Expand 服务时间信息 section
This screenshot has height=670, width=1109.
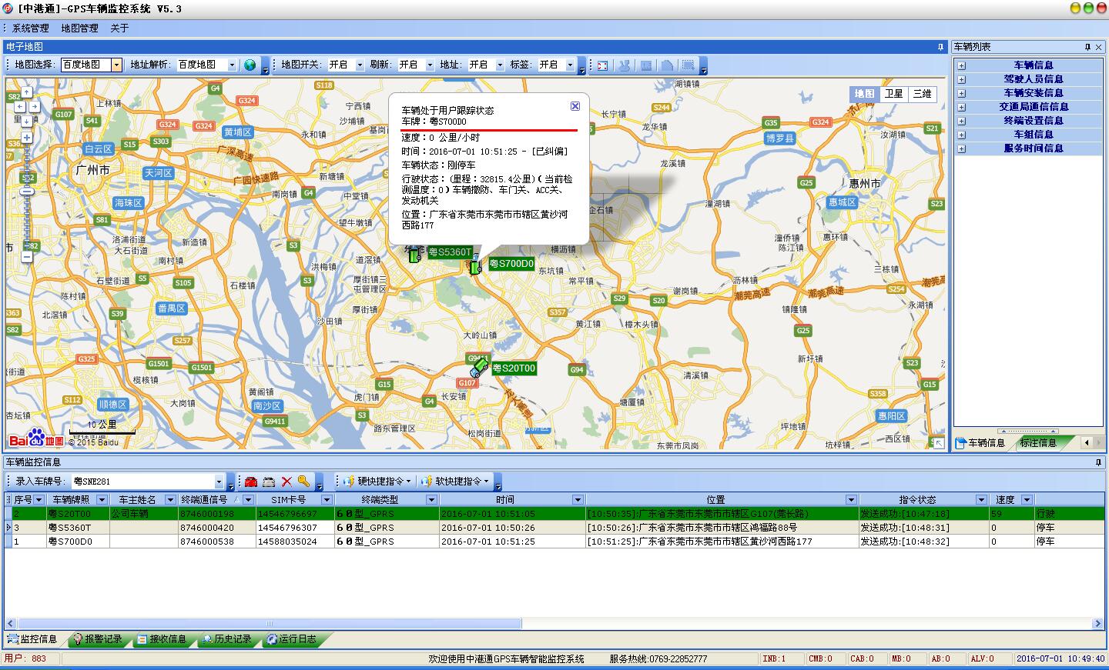961,148
